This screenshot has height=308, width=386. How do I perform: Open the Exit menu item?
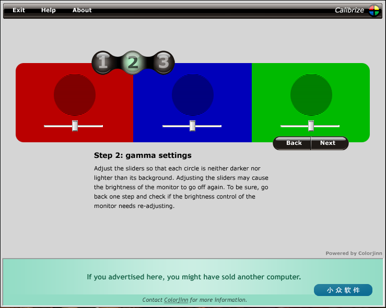click(x=19, y=10)
